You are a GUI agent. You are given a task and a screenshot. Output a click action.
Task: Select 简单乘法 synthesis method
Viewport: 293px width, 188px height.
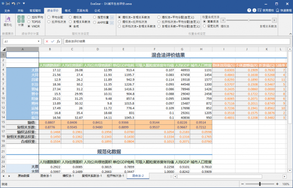pyautogui.click(x=211, y=21)
